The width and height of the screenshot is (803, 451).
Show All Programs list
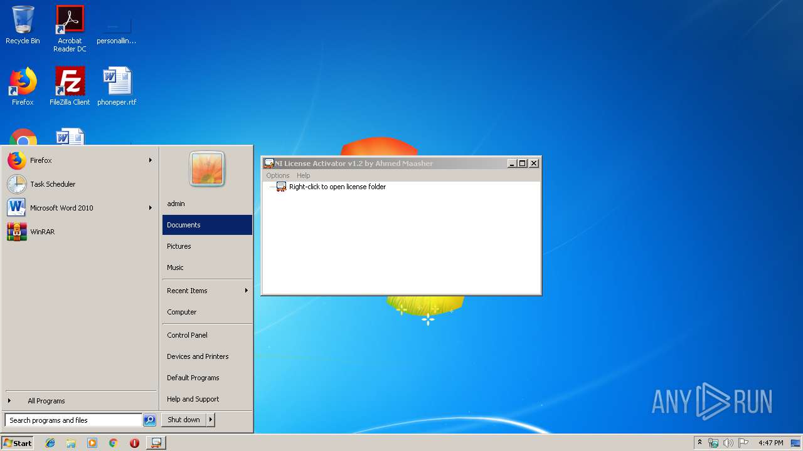(80, 401)
